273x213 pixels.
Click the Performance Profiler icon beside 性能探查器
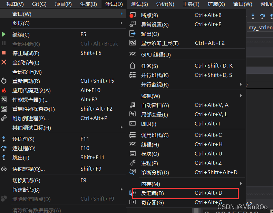pos(4,100)
